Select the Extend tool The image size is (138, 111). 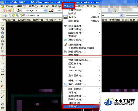pyautogui.click(x=2, y=63)
